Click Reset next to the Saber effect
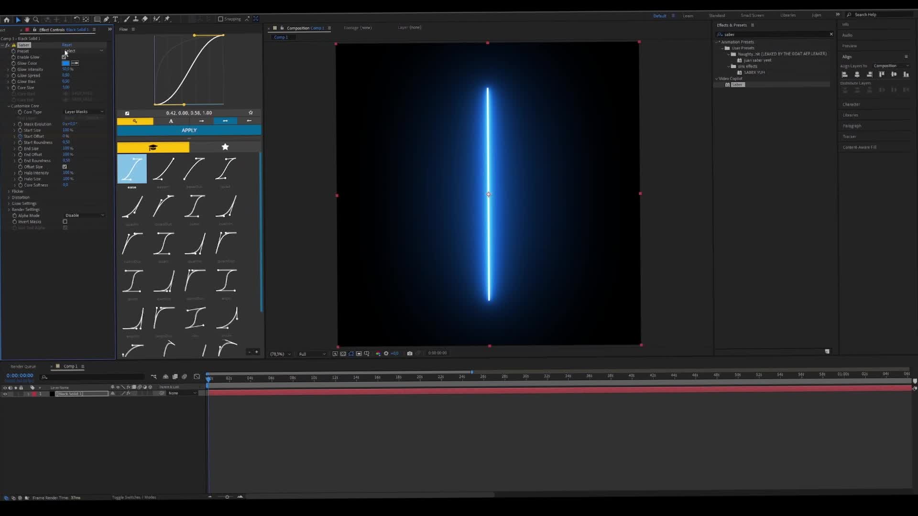This screenshot has height=516, width=918. [x=66, y=44]
